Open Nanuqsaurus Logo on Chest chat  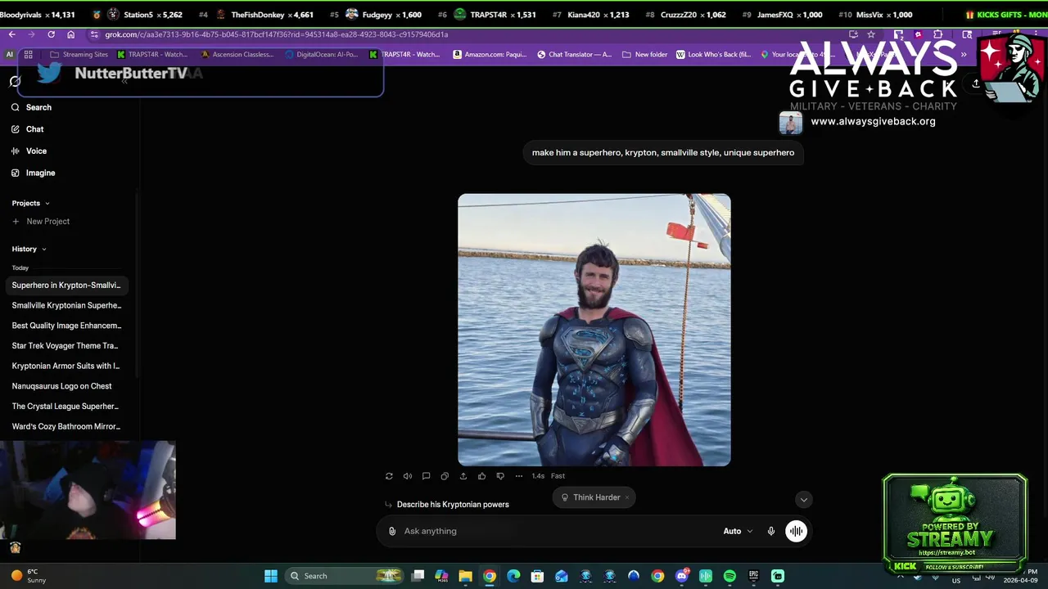(x=62, y=386)
